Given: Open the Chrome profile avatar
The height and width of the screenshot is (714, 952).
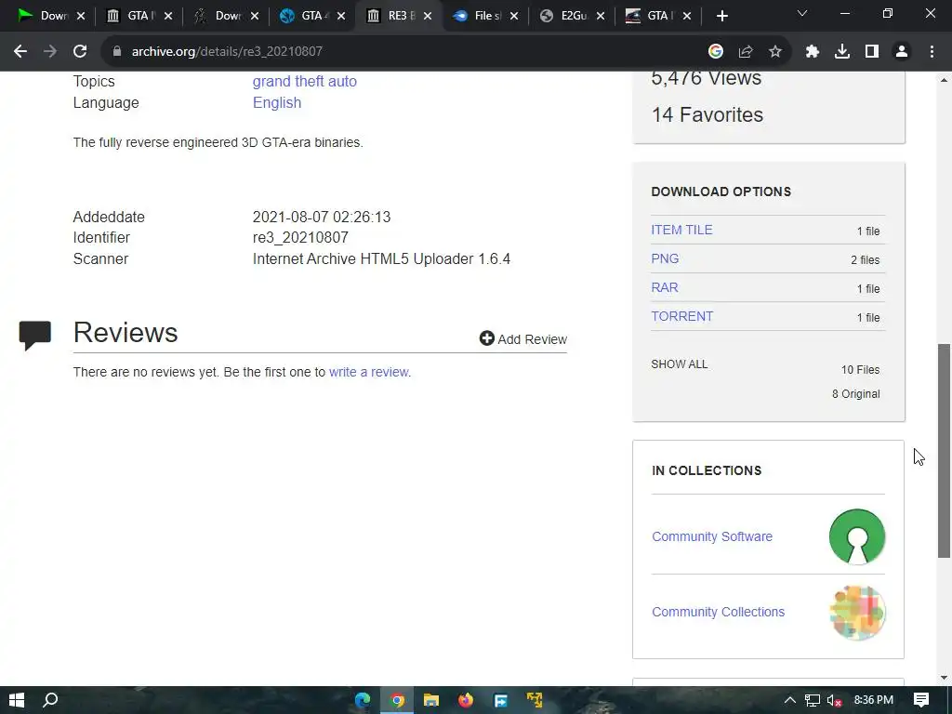Looking at the screenshot, I should coord(902,52).
